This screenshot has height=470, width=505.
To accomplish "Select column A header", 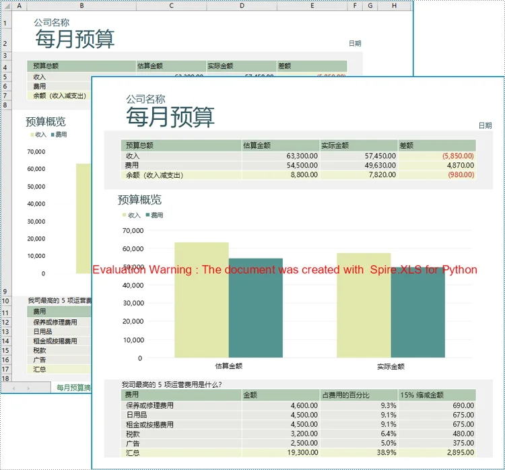I will [20, 6].
